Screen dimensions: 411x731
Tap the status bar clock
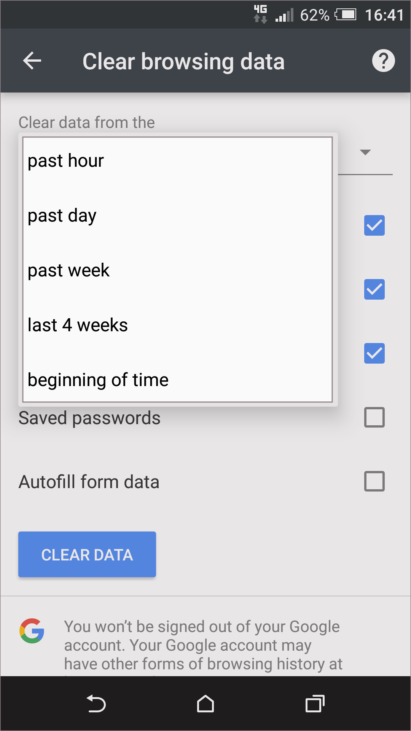tap(384, 15)
